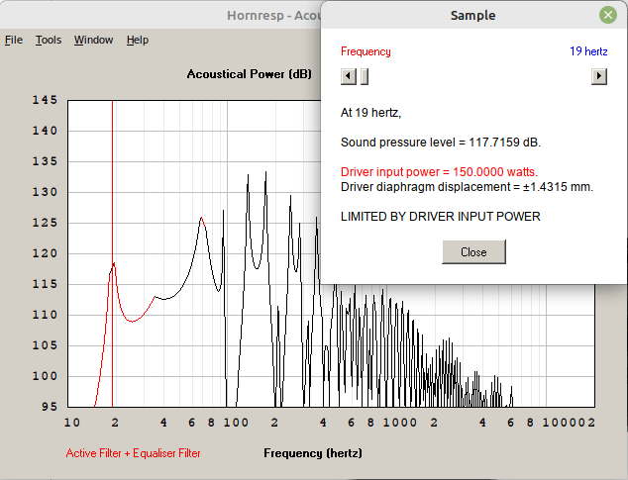This screenshot has height=480, width=628.
Task: Click the Hornresp window title
Action: click(274, 15)
